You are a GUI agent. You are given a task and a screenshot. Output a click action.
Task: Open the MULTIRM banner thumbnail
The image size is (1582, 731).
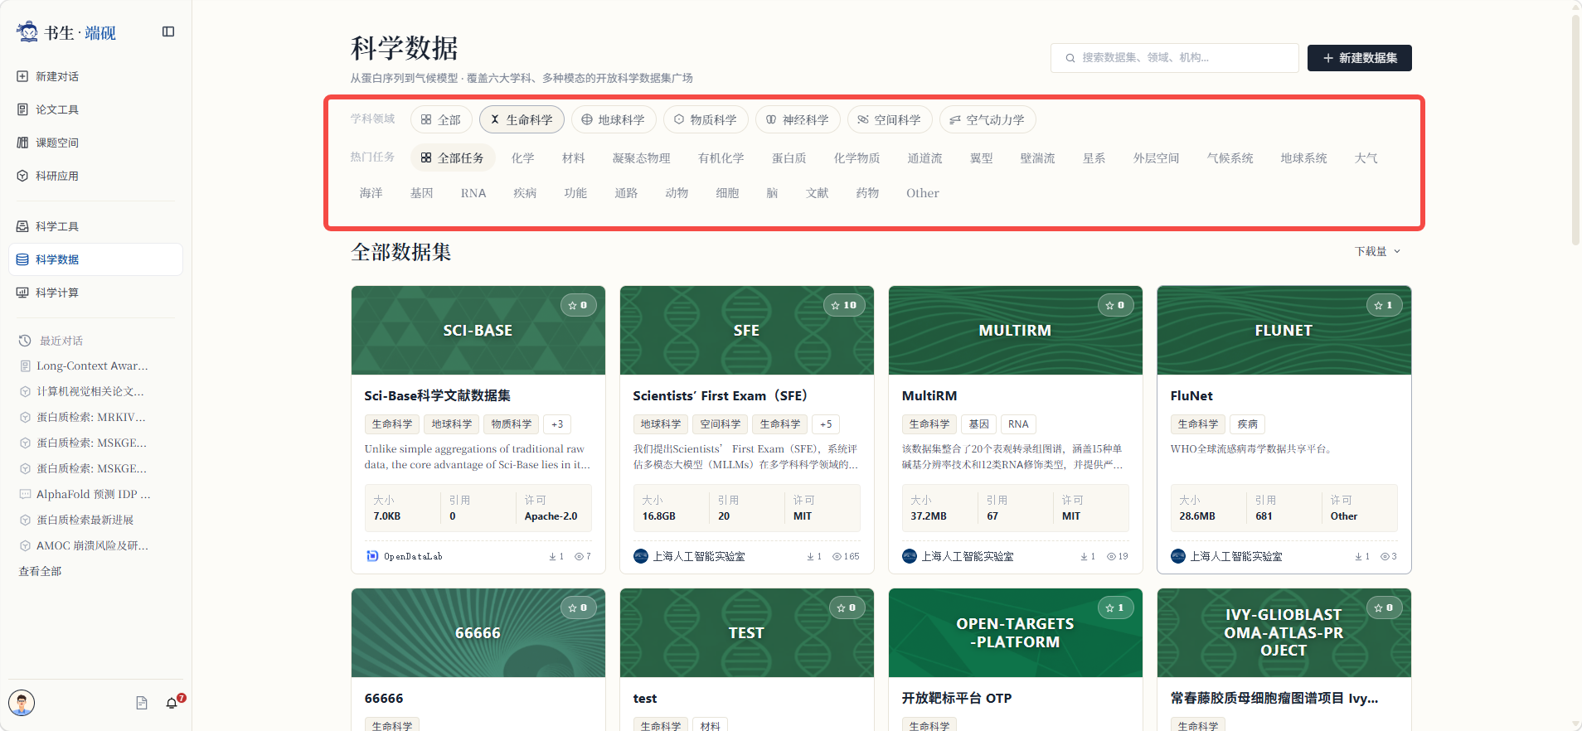tap(1016, 331)
